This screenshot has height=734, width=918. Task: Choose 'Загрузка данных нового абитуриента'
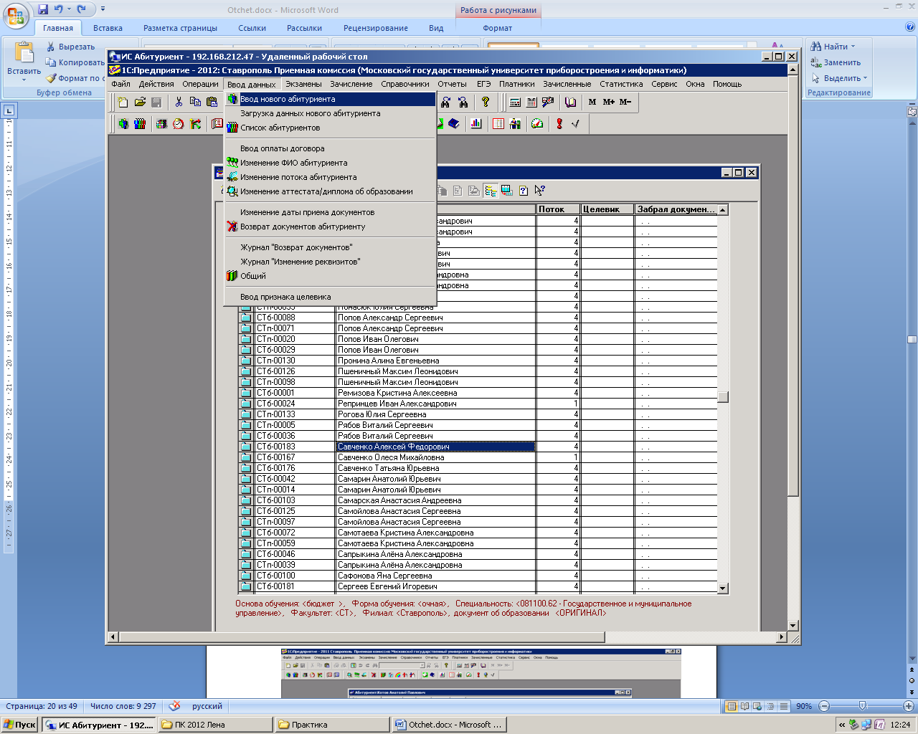331,113
